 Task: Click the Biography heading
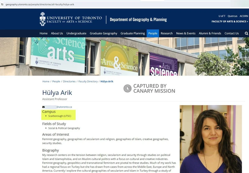[50, 150]
